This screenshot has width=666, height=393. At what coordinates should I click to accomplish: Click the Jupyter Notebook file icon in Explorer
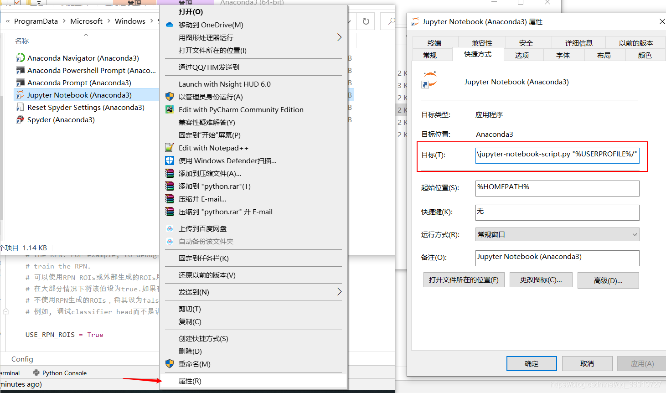tap(20, 95)
